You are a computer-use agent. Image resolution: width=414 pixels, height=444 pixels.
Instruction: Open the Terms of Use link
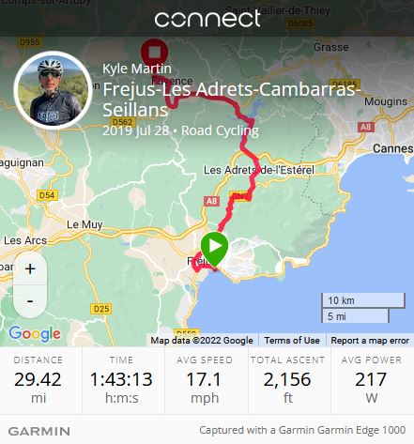(x=292, y=340)
